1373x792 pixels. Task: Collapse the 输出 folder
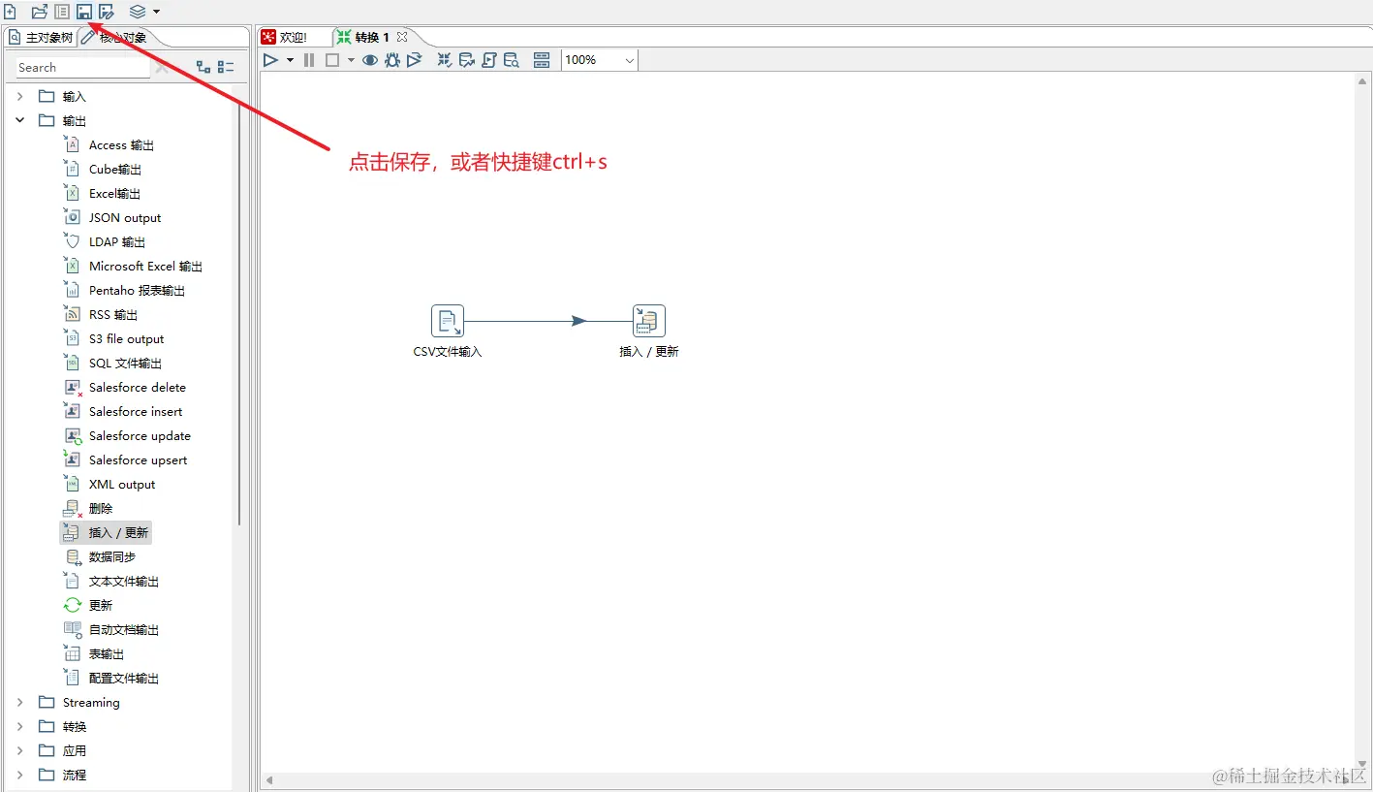(20, 121)
